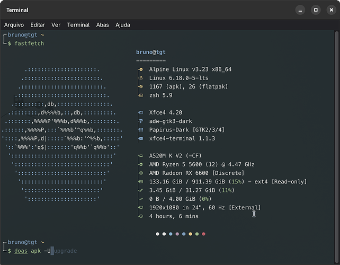Click the package icon beside 1167 (apk)
The height and width of the screenshot is (265, 340).
point(140,86)
